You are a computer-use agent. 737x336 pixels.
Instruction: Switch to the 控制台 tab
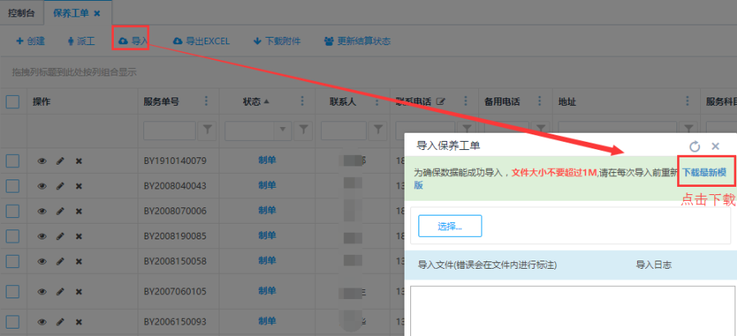(x=21, y=13)
